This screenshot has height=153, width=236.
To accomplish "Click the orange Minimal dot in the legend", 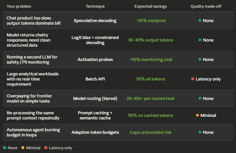I will 23,148.
